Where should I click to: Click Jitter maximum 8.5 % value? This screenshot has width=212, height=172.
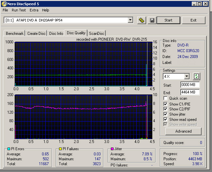(148, 159)
